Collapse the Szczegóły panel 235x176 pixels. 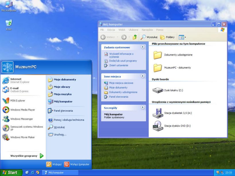[142, 108]
